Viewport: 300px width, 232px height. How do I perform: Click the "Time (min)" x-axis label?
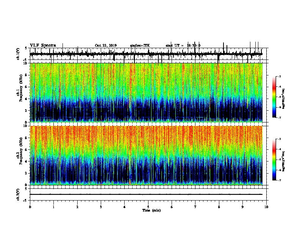152,210
